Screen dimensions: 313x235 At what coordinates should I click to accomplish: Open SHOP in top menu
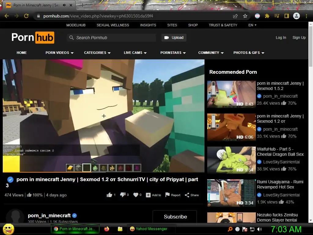[193, 25]
